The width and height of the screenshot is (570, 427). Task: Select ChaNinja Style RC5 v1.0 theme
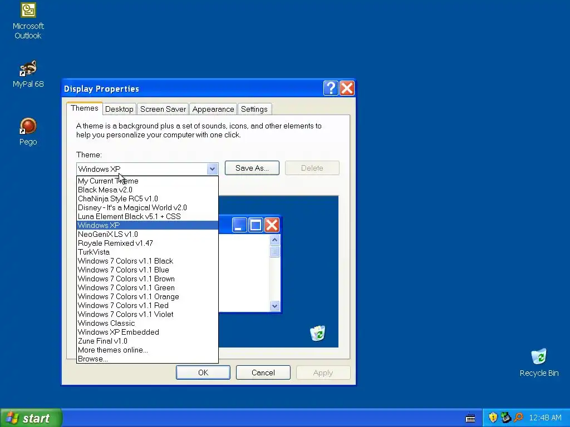(x=147, y=198)
